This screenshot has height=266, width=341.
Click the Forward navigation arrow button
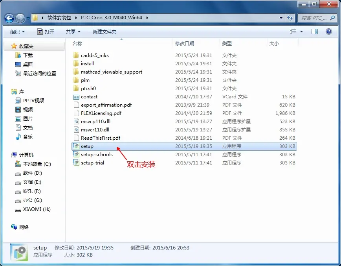click(20, 18)
